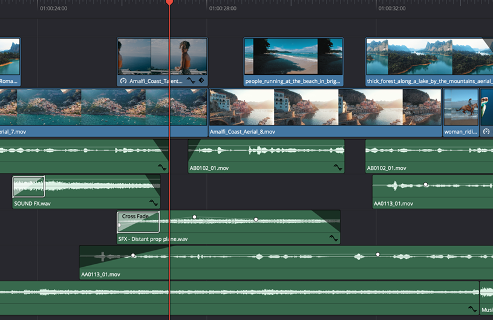Image resolution: width=493 pixels, height=320 pixels.
Task: Select the Cross Fade transition
Action: 138,222
